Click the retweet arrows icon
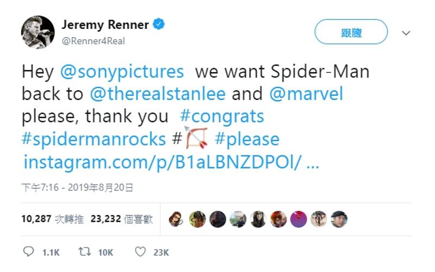This screenshot has height=272, width=435. (84, 252)
